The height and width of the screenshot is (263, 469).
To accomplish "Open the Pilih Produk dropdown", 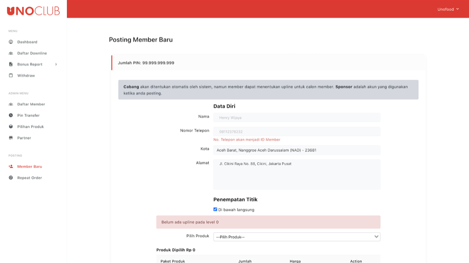I will 296,237.
